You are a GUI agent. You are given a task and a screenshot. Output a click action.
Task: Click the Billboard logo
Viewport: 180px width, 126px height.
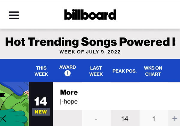point(90,15)
